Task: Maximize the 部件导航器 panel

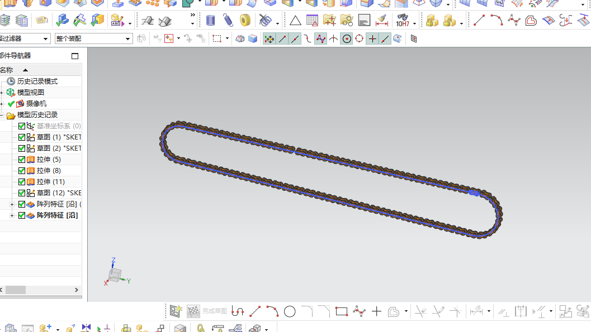Action: tap(75, 56)
